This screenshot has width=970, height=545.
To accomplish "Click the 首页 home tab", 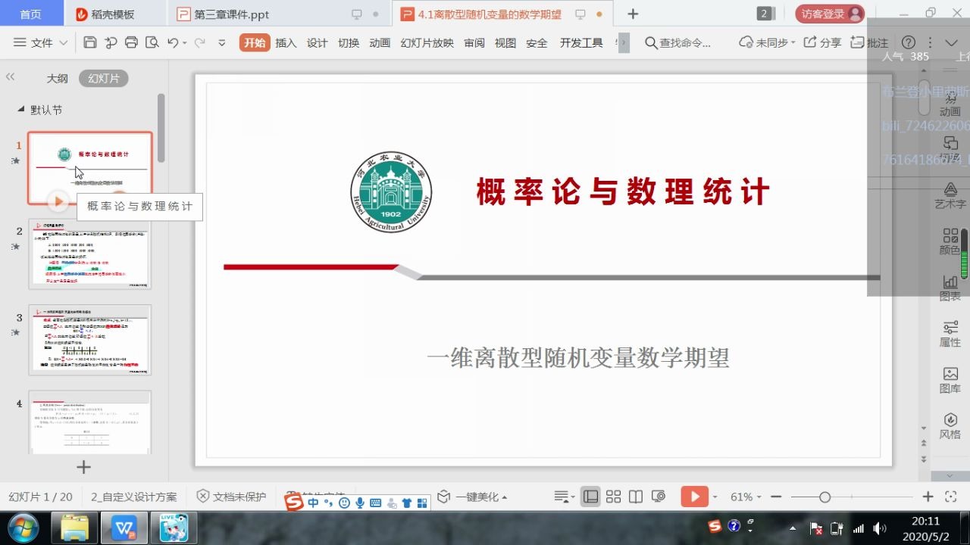I will point(30,14).
